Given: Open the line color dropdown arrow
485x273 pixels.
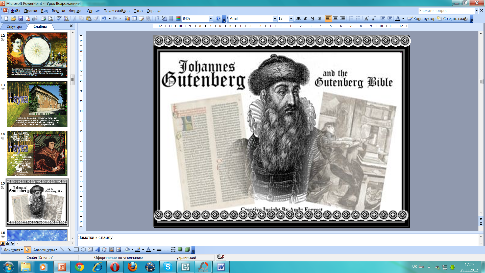Looking at the screenshot, I should click(x=143, y=250).
